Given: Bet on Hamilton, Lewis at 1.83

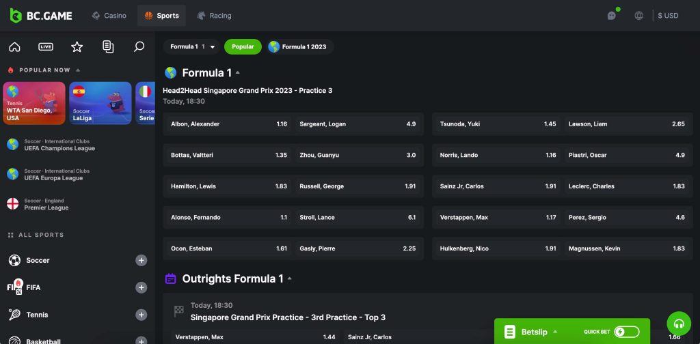Looking at the screenshot, I should (228, 186).
